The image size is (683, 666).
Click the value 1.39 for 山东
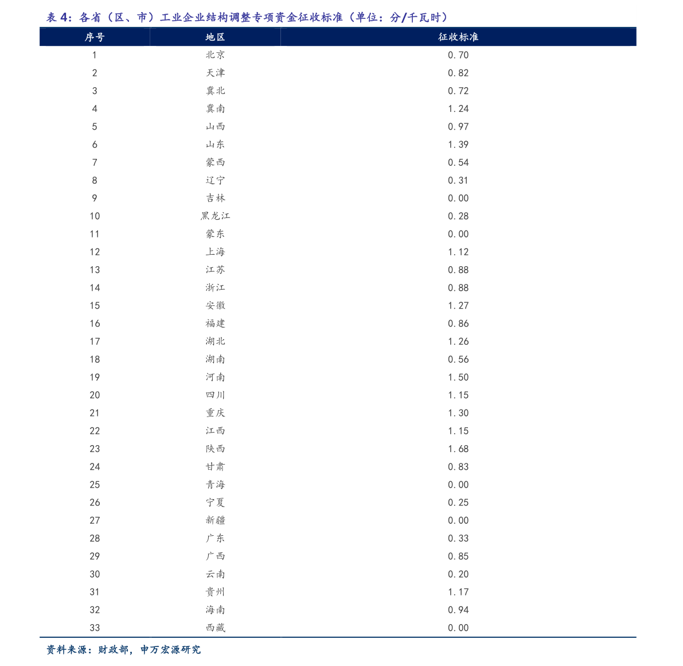click(x=458, y=145)
